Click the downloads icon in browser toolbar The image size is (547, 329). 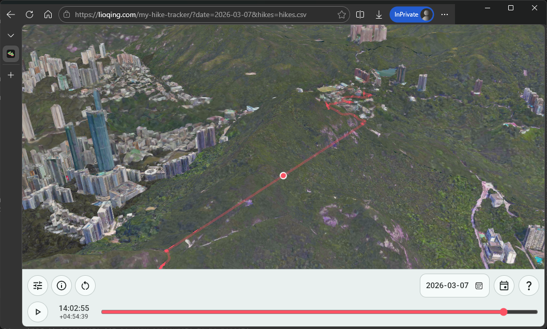(x=379, y=14)
